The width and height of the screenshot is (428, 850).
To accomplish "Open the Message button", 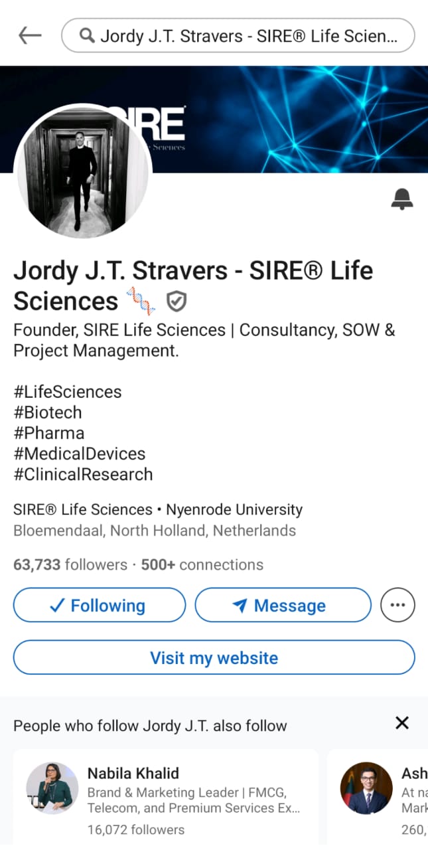I will tap(283, 605).
